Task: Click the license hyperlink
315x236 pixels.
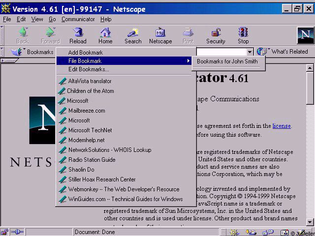Action: pos(282,126)
